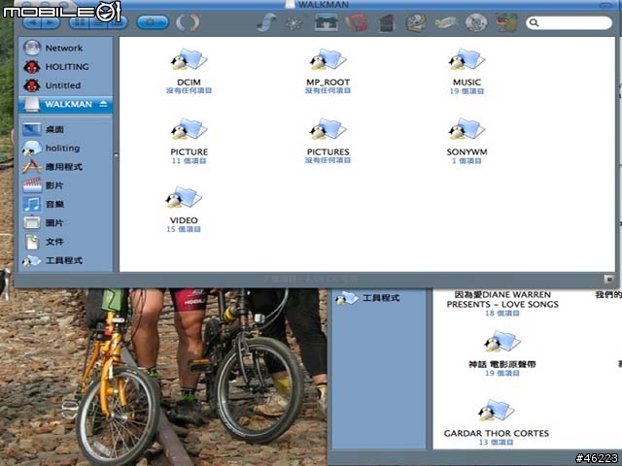Switch to icon view mode
Screen dimensions: 622x466
pos(79,22)
